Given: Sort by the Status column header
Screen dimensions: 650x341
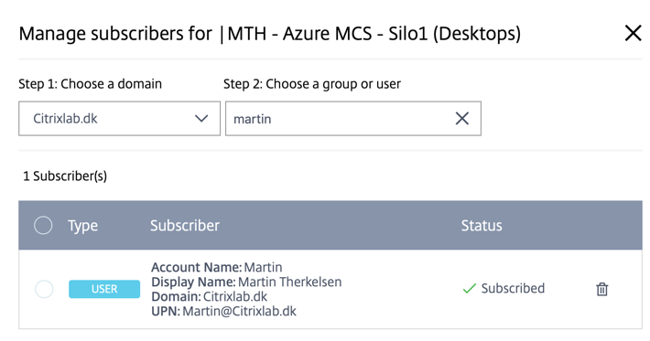Looking at the screenshot, I should coord(482,226).
